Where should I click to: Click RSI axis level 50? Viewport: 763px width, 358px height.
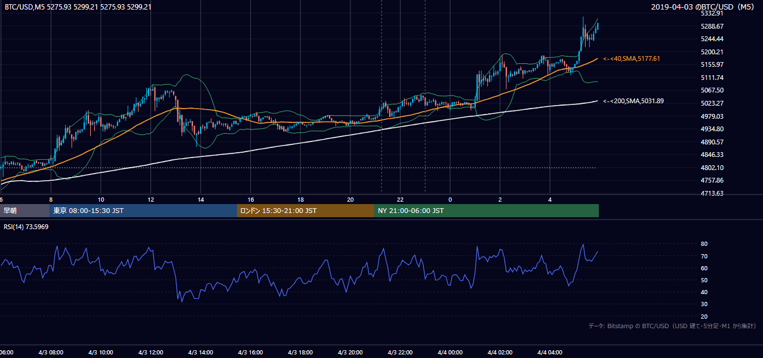click(x=704, y=280)
